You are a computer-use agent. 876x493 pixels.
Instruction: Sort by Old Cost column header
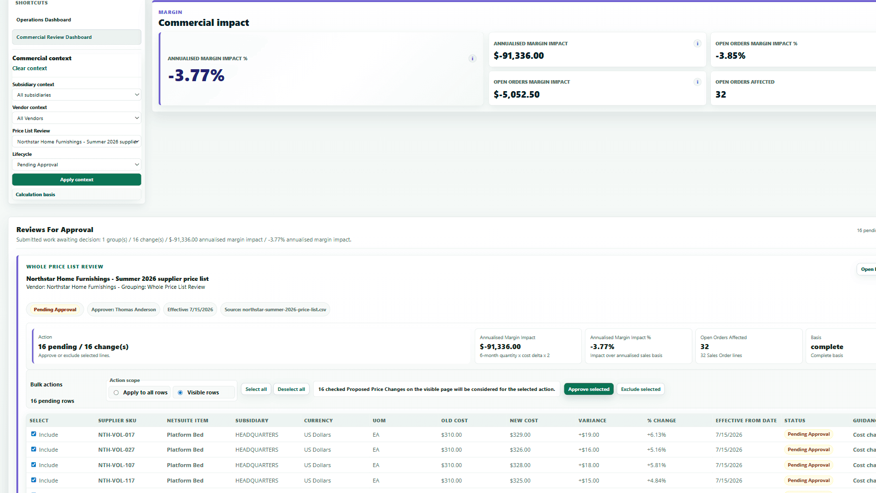click(454, 421)
